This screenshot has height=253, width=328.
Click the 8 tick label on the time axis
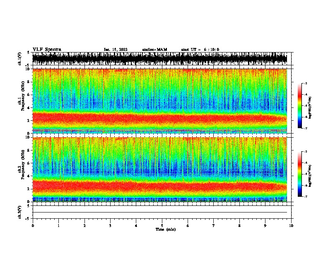[239, 225]
